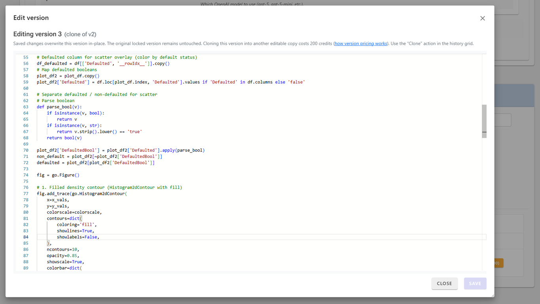
Task: Click the CLOSE button
Action: point(444,283)
